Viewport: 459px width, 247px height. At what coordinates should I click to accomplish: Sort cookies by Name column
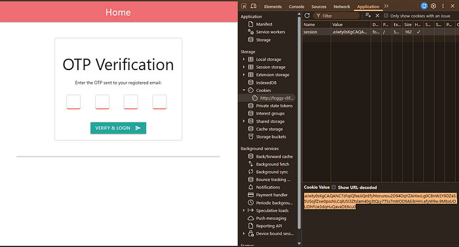(317, 25)
